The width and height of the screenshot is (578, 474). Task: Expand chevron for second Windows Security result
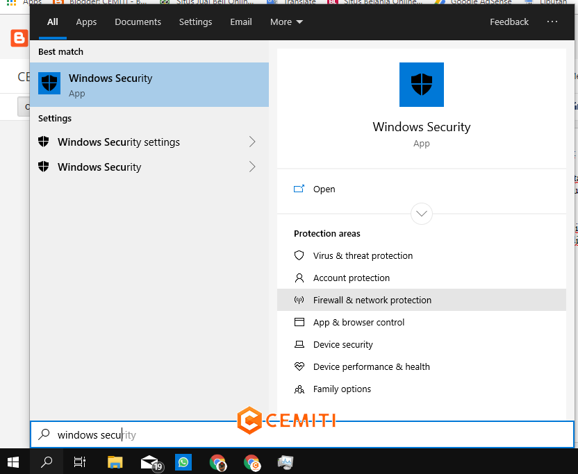point(252,167)
